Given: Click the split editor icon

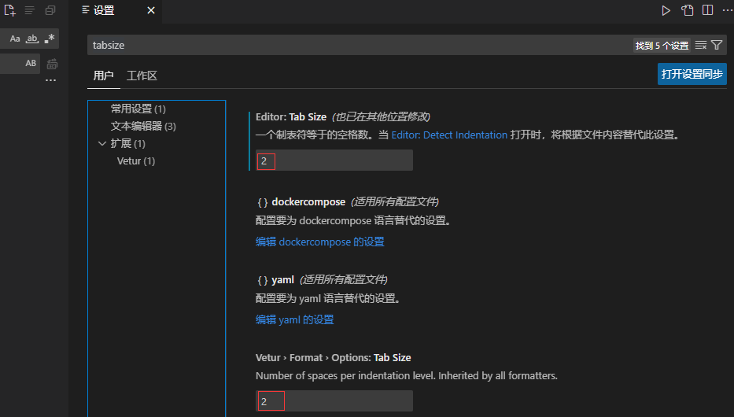Looking at the screenshot, I should [708, 10].
